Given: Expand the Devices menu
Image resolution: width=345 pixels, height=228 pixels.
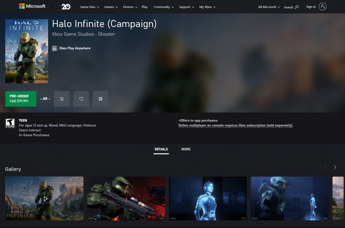Looking at the screenshot, I should (130, 7).
